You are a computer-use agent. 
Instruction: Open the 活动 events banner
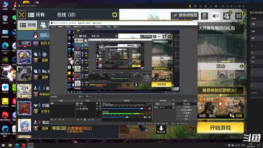tap(220, 66)
